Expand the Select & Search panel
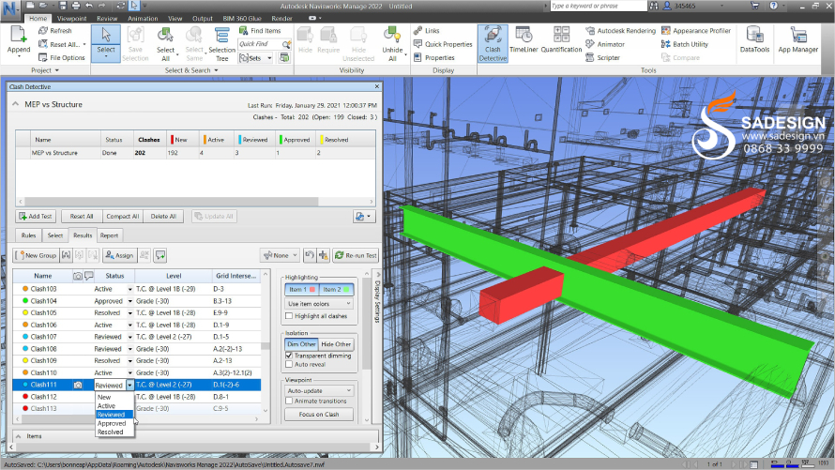835x470 pixels. click(191, 70)
